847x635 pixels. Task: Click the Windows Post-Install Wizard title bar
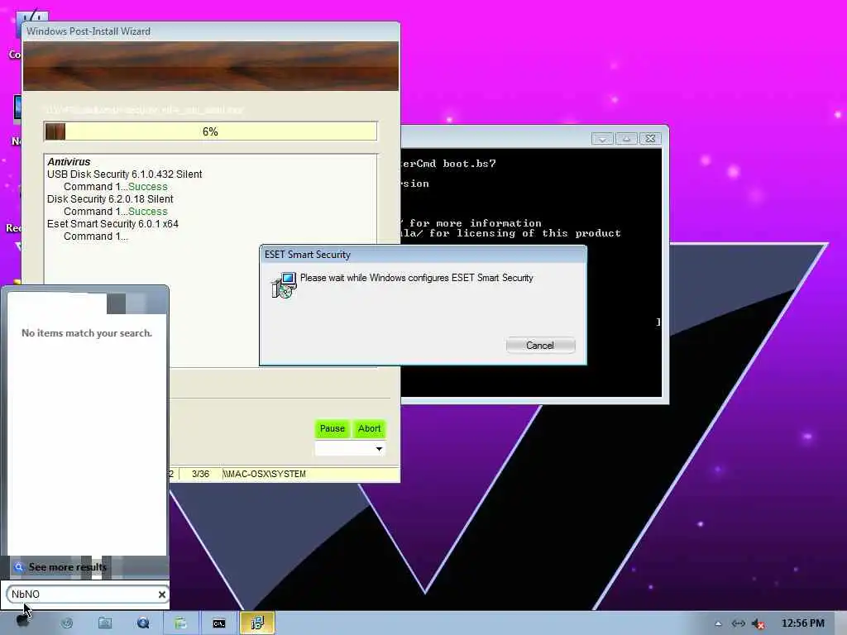[x=211, y=31]
